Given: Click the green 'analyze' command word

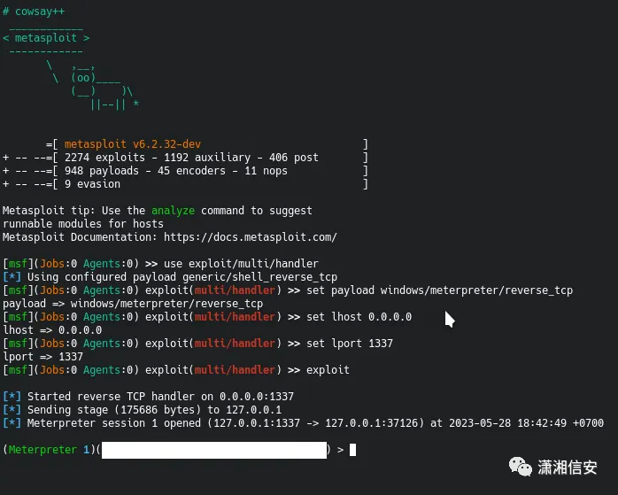Looking at the screenshot, I should (x=173, y=211).
